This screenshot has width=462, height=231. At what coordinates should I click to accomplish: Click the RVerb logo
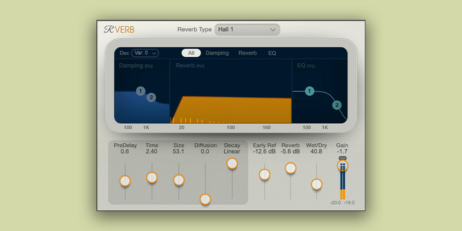coord(119,30)
